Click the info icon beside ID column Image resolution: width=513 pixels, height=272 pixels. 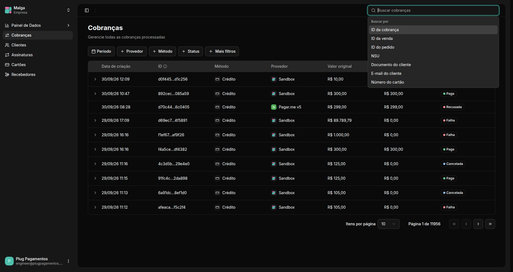click(x=165, y=66)
